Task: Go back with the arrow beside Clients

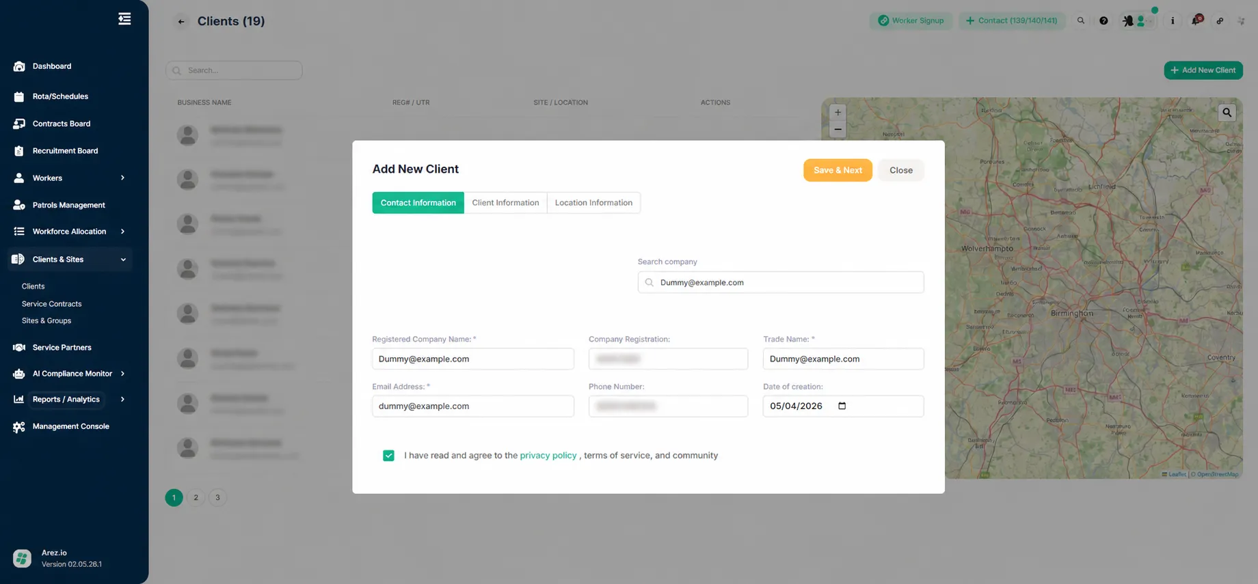Action: tap(181, 21)
